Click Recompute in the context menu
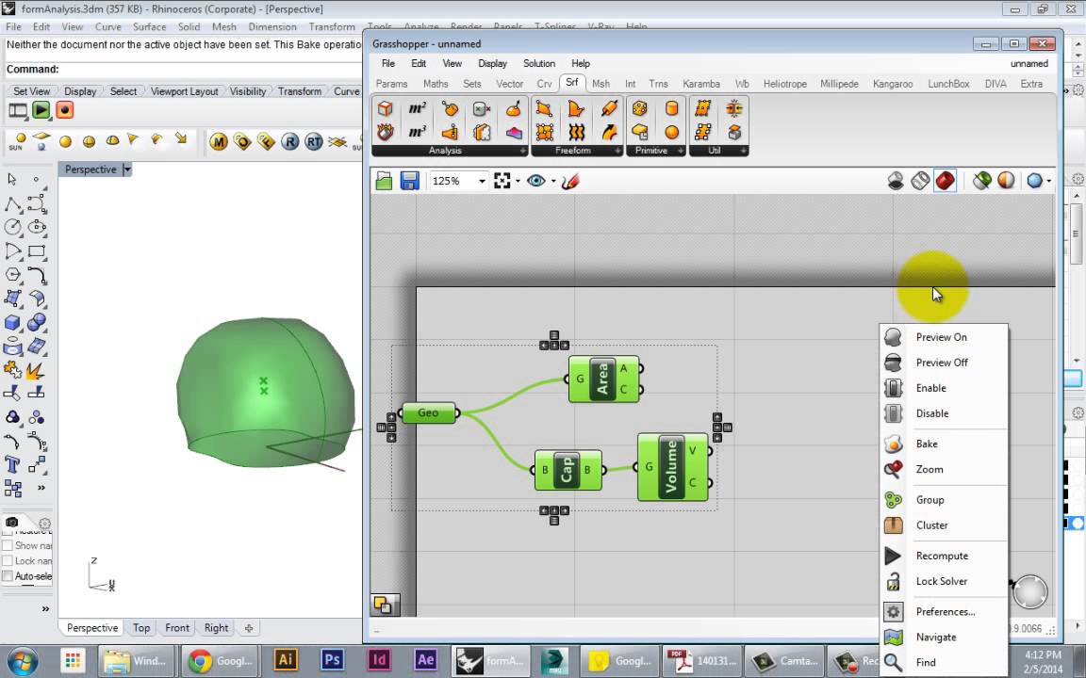1086x678 pixels. [x=944, y=556]
